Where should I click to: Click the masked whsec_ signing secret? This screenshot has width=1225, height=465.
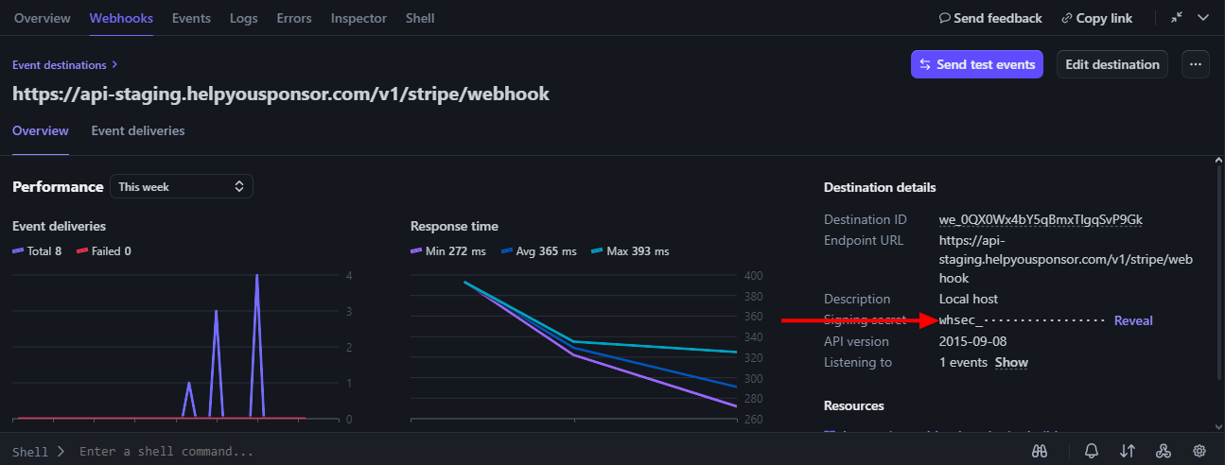pyautogui.click(x=1022, y=320)
